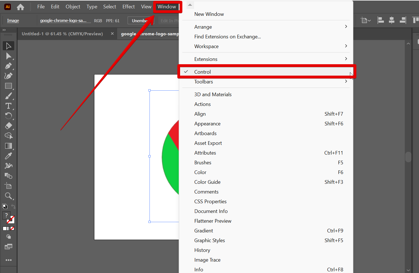Set fill to None in toolbar

(12, 229)
